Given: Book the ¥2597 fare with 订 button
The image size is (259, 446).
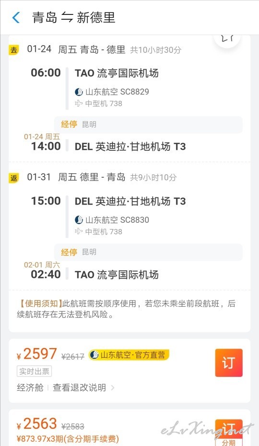Looking at the screenshot, I should [229, 362].
